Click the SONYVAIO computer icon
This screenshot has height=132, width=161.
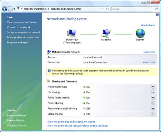click(x=71, y=33)
